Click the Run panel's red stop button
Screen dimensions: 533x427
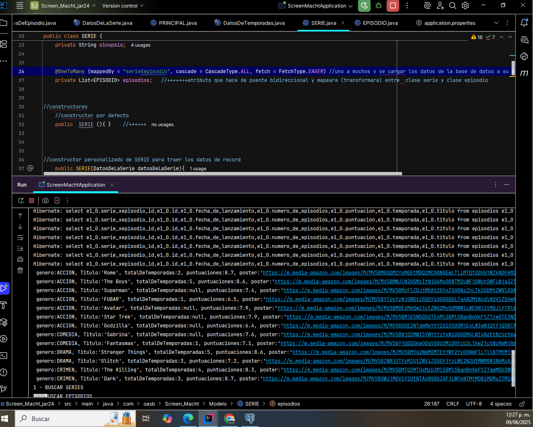tap(32, 200)
